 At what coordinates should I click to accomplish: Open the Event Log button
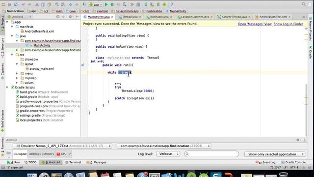[x=265, y=162]
